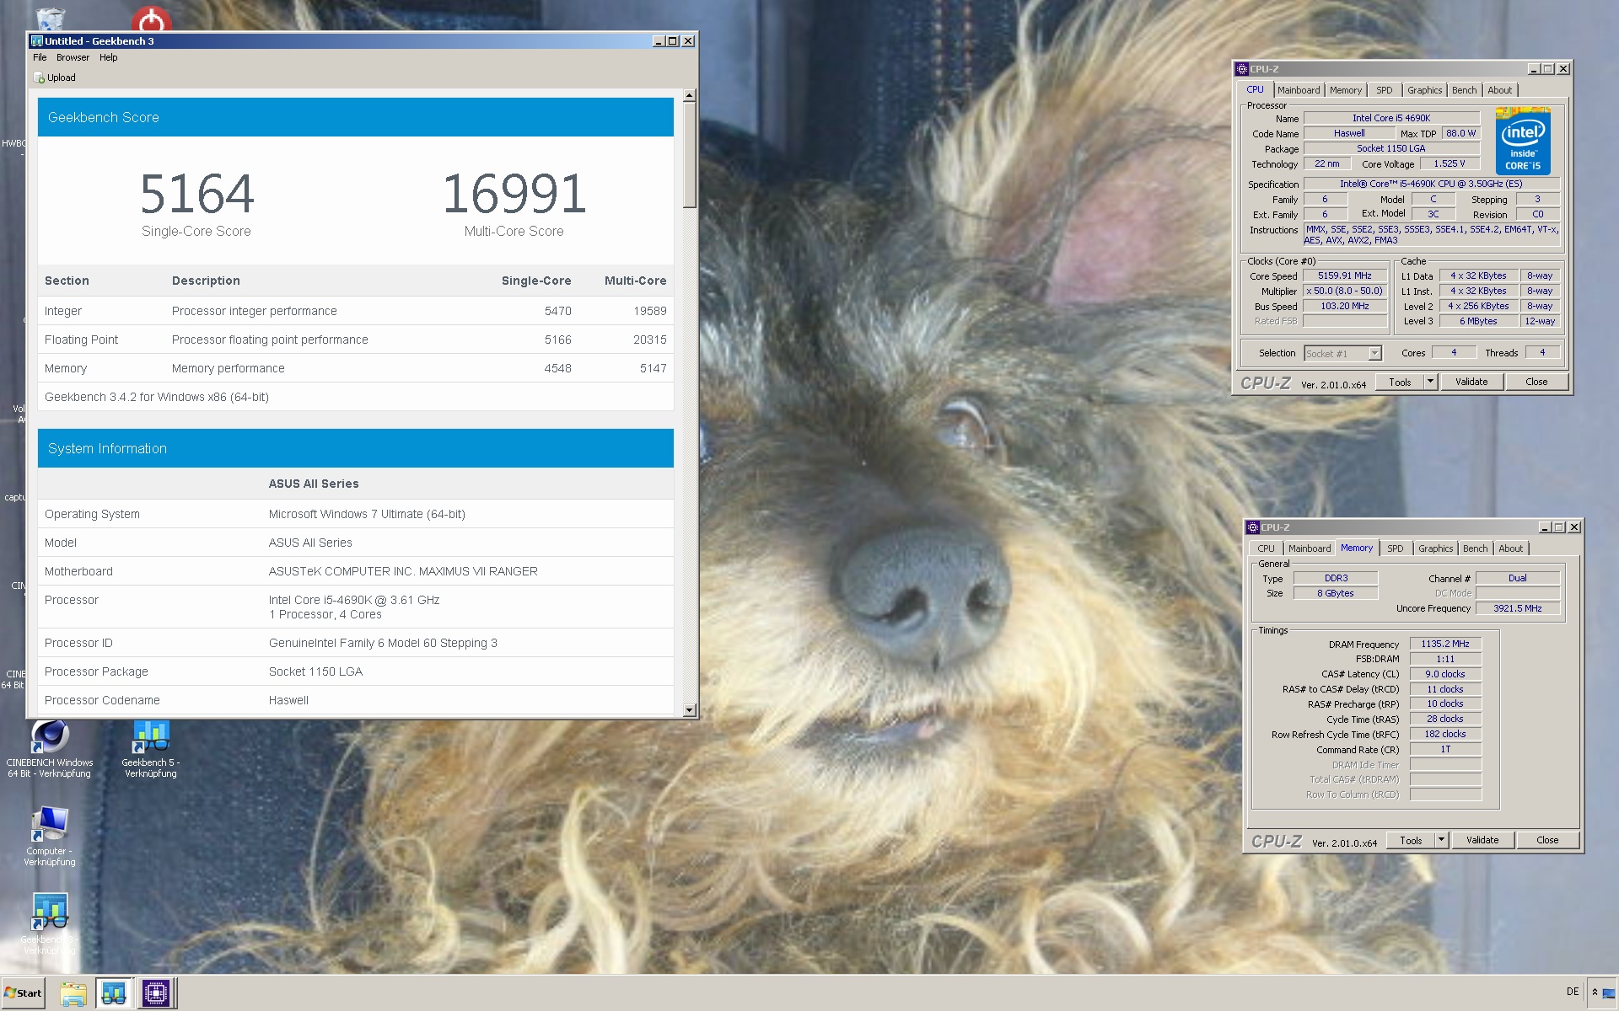The image size is (1619, 1011).
Task: Open the Help menu in Geekbench
Action: click(109, 57)
